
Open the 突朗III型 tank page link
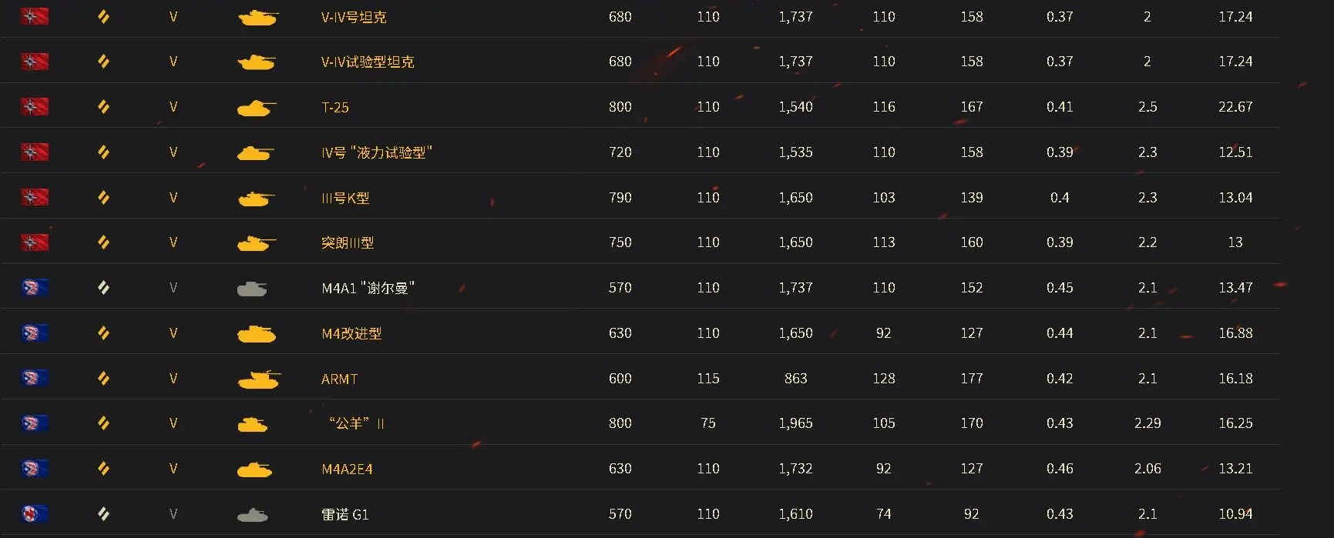348,242
